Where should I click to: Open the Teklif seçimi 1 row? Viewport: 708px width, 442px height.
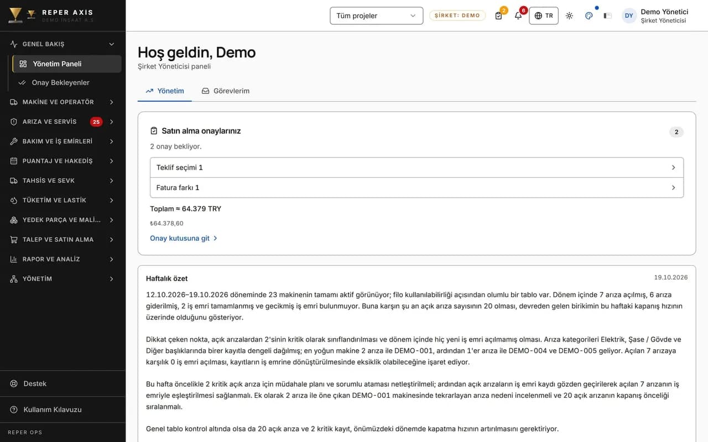[x=417, y=167]
